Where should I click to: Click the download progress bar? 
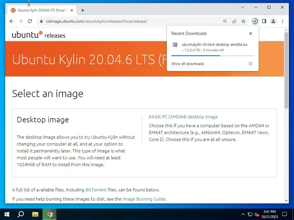(x=213, y=56)
